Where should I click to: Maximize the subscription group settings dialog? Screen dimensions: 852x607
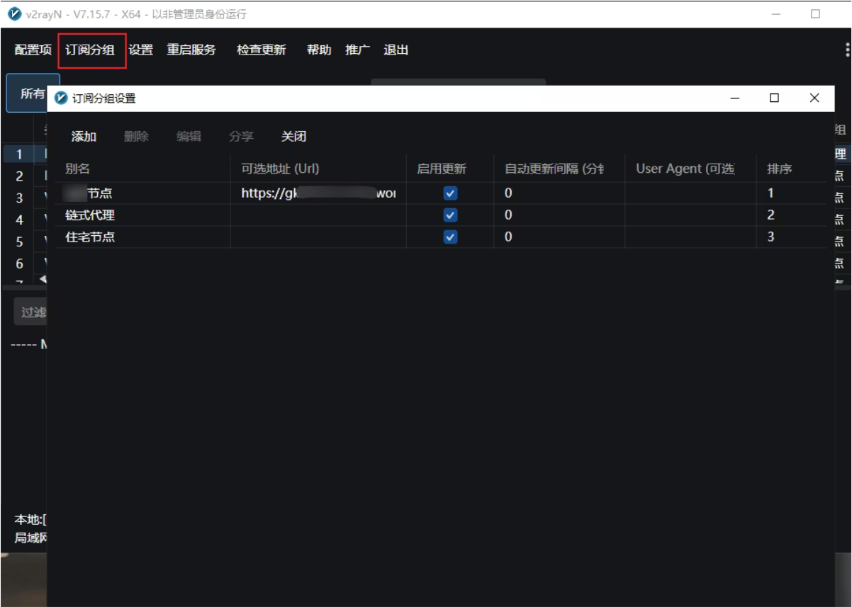(x=774, y=98)
